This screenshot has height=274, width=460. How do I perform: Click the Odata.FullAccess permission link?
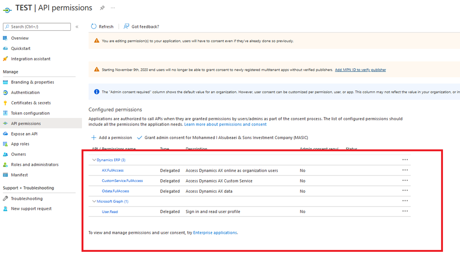tap(115, 191)
